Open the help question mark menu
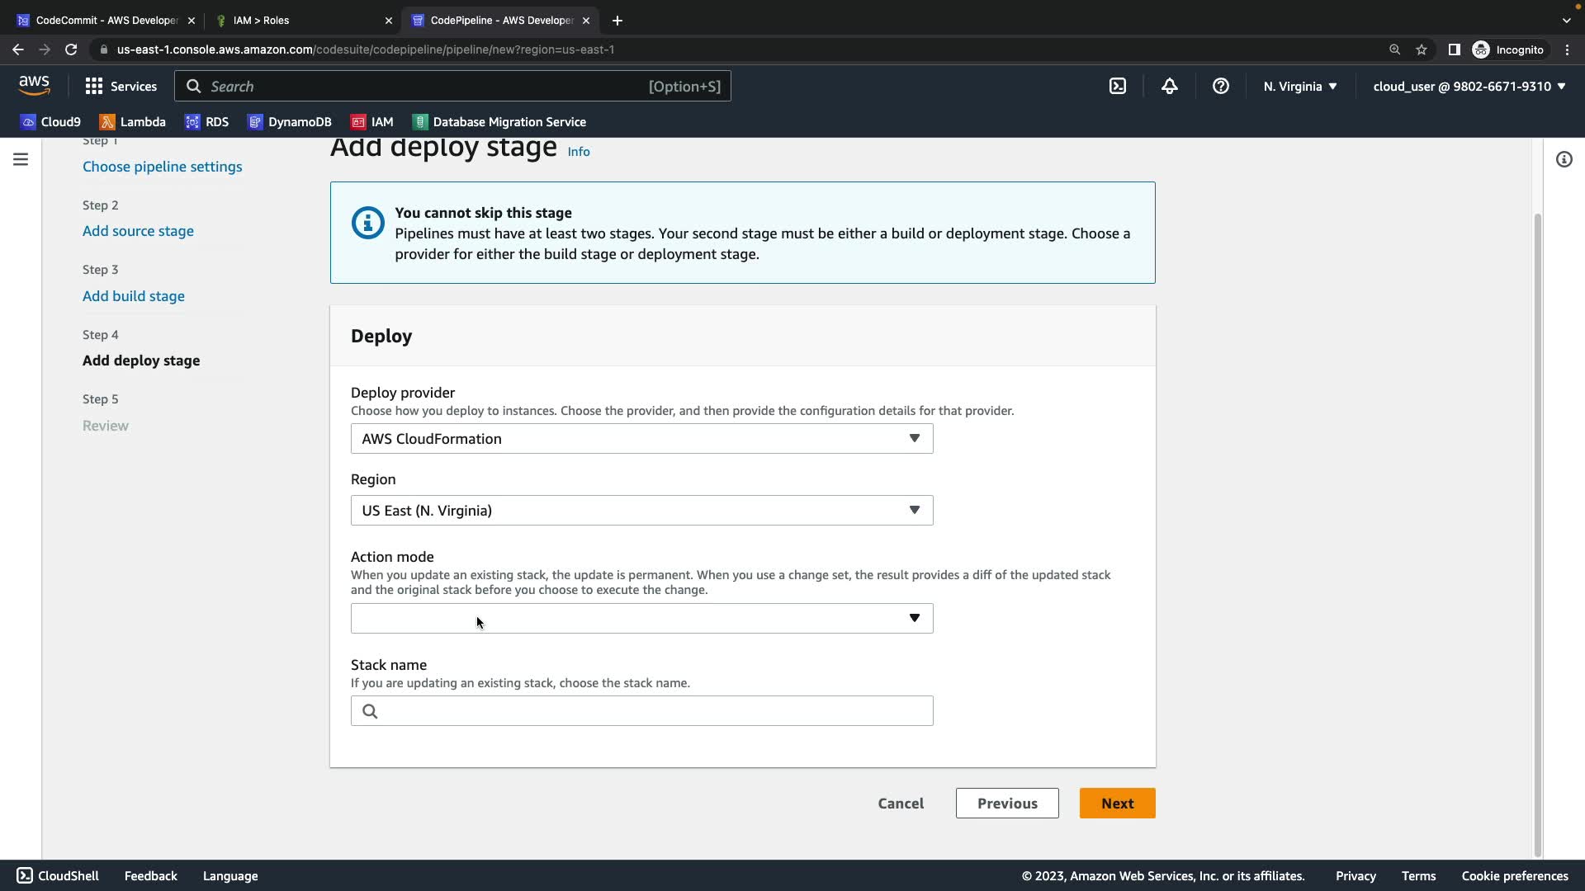Screen dimensions: 1585x891 [1221, 86]
